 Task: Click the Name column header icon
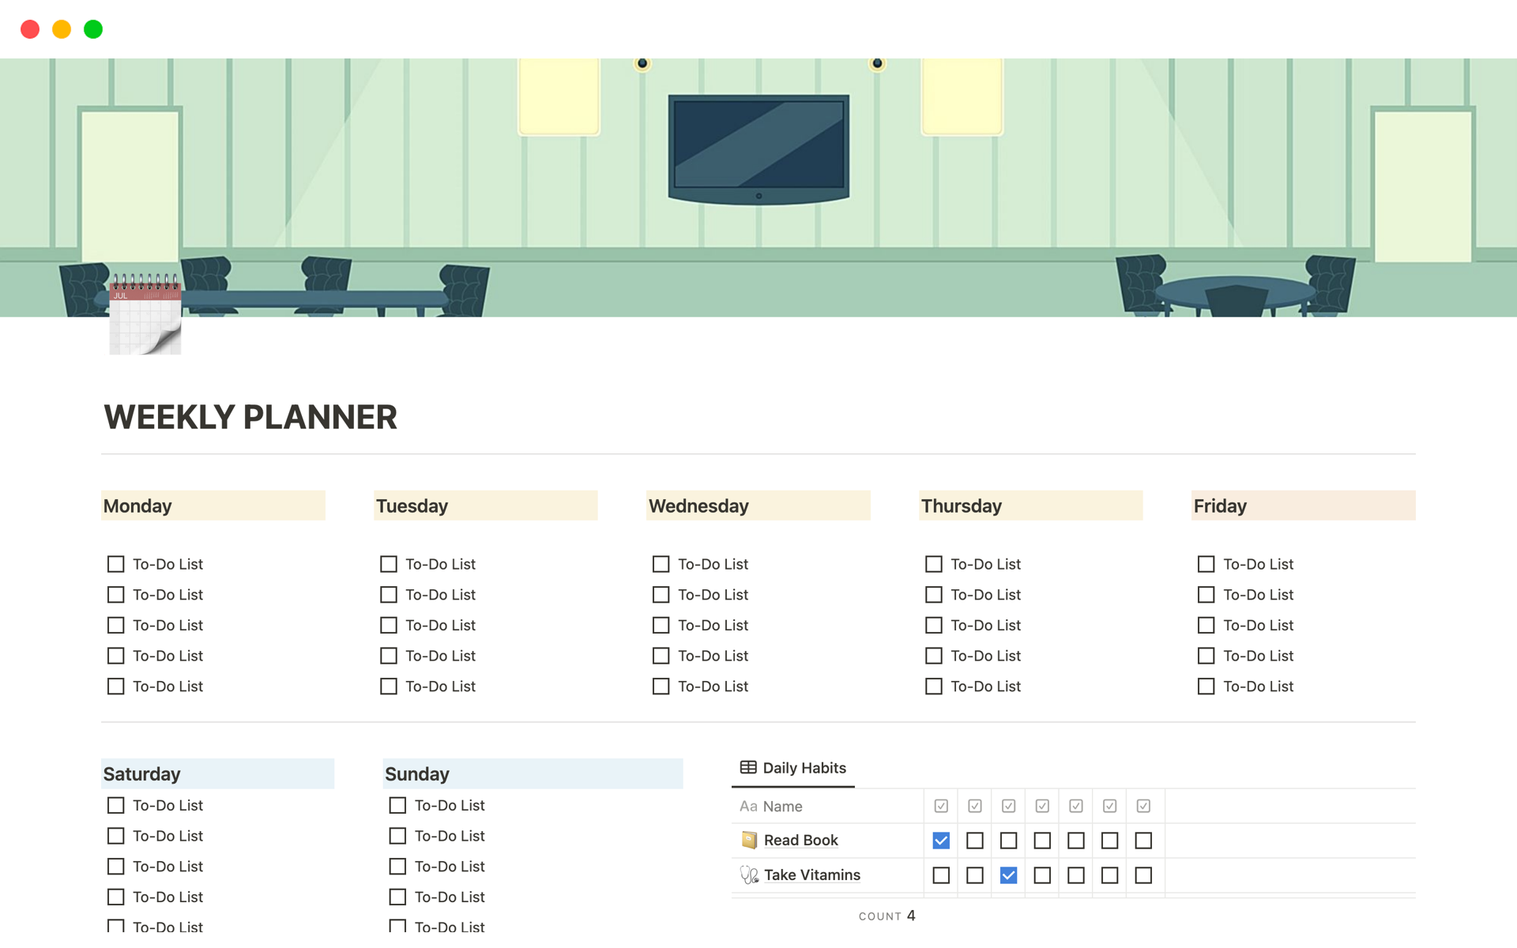click(x=749, y=805)
